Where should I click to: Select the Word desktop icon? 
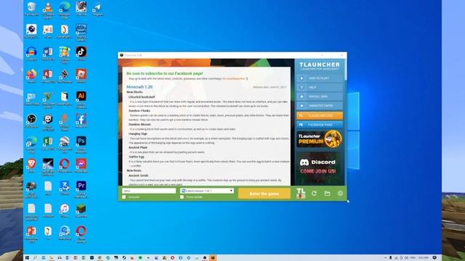coord(48,54)
